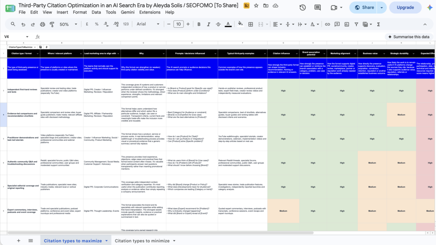Collapse the toolbar with chevron
This screenshot has width=436, height=245.
point(425,24)
